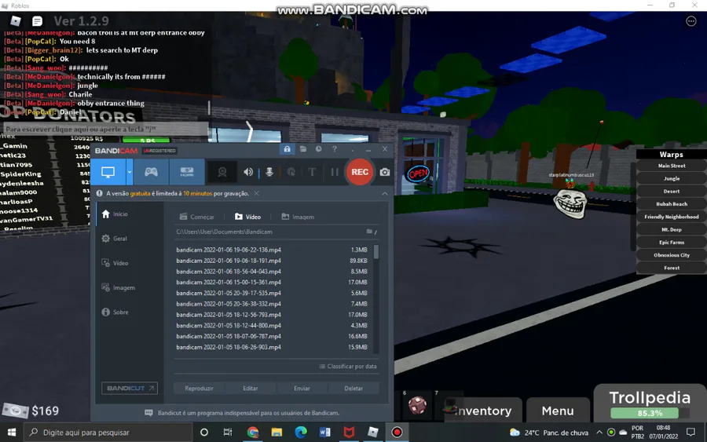Warp to Obnoxious City

tap(672, 255)
